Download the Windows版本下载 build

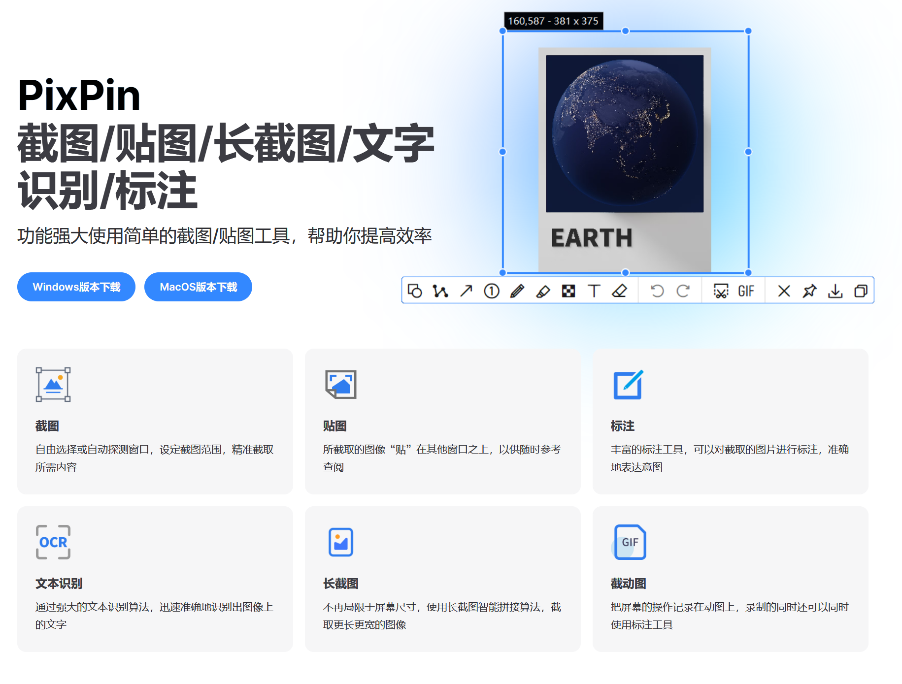click(76, 287)
